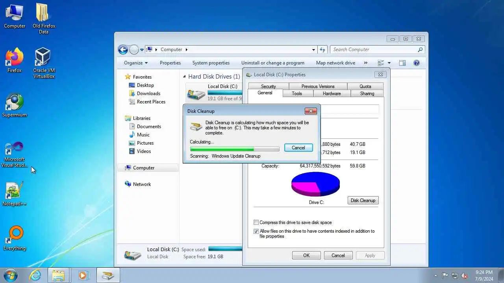Click the search magnifier icon
Viewport: 504px width, 283px height.
coord(420,50)
